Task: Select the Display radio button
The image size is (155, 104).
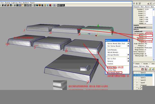Action: (x=134, y=64)
